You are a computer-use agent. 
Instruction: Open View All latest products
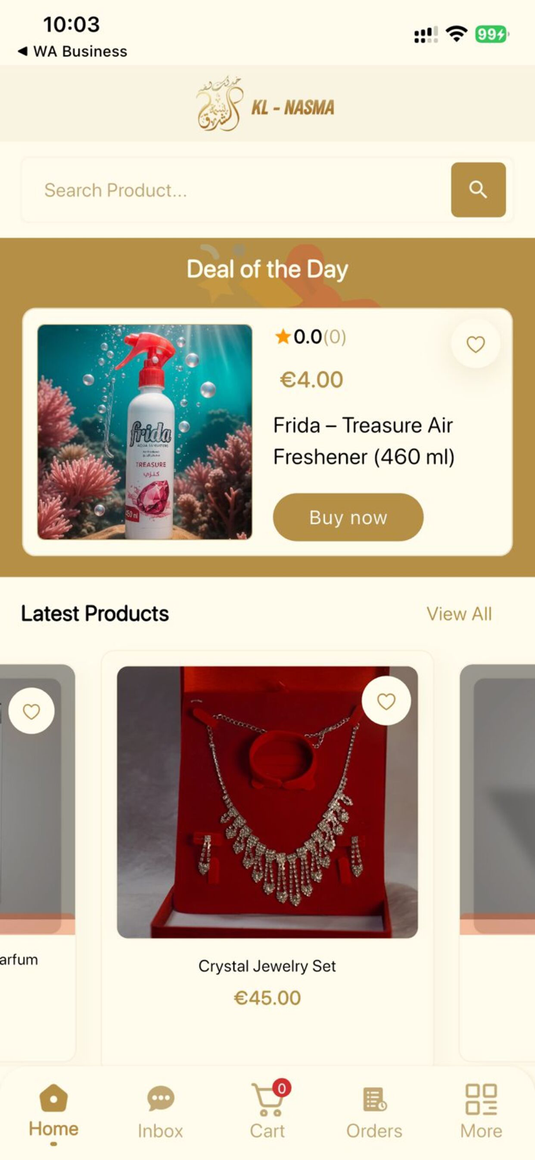[x=459, y=614]
